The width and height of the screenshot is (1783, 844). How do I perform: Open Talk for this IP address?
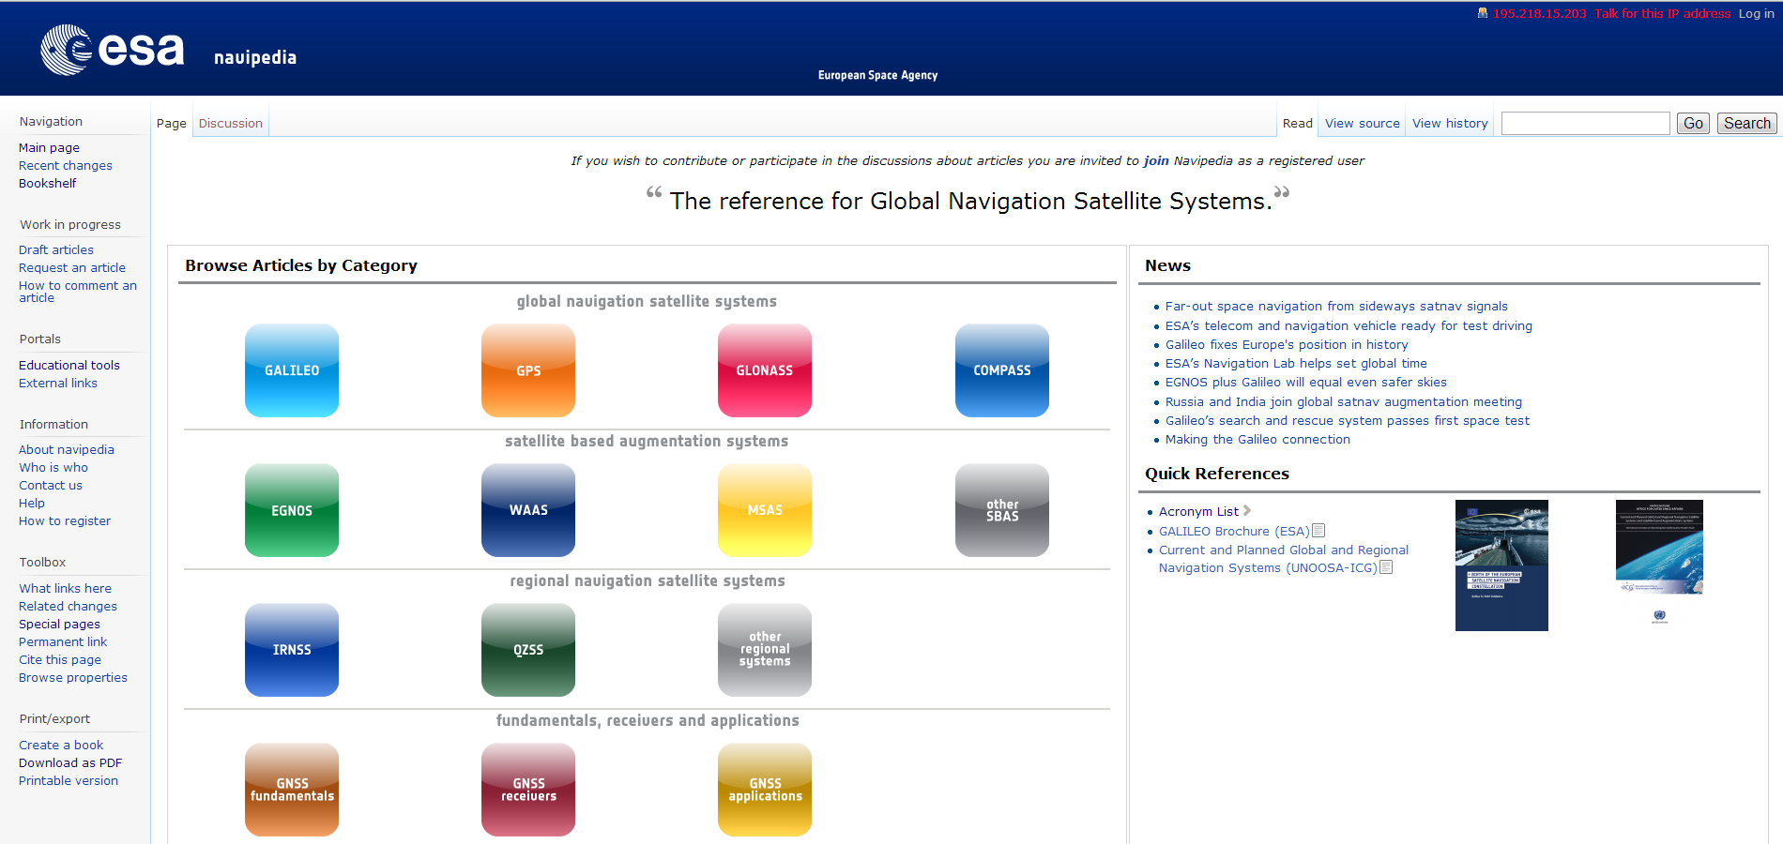coord(1663,13)
